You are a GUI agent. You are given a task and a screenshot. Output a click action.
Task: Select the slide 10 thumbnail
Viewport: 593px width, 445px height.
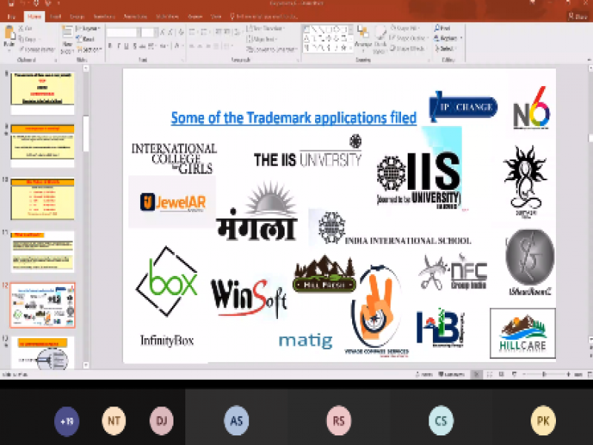[x=42, y=199]
